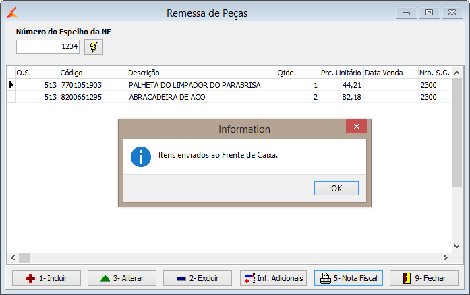This screenshot has height=295, width=470.
Task: Click the Código column header
Action: 92,73
